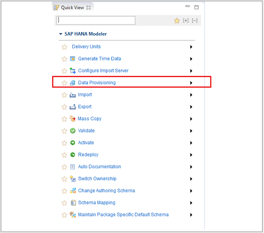Click the green Activate arrow icon
The width and height of the screenshot is (264, 233).
pyautogui.click(x=73, y=143)
